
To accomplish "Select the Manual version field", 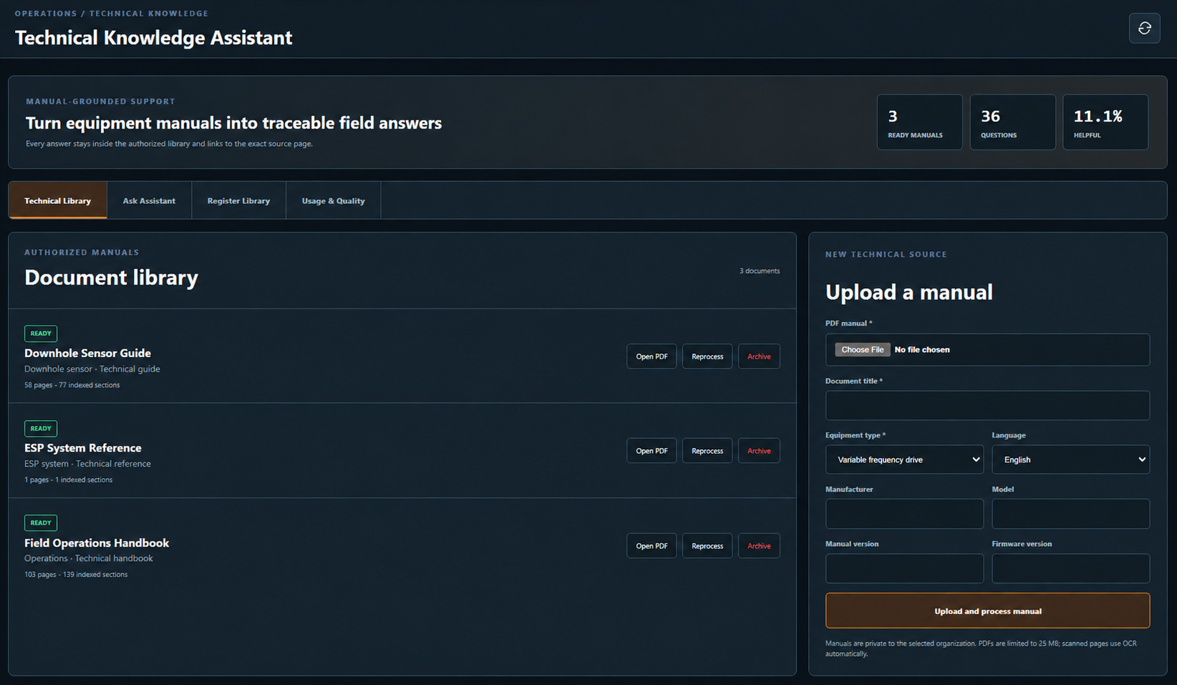I will (904, 568).
